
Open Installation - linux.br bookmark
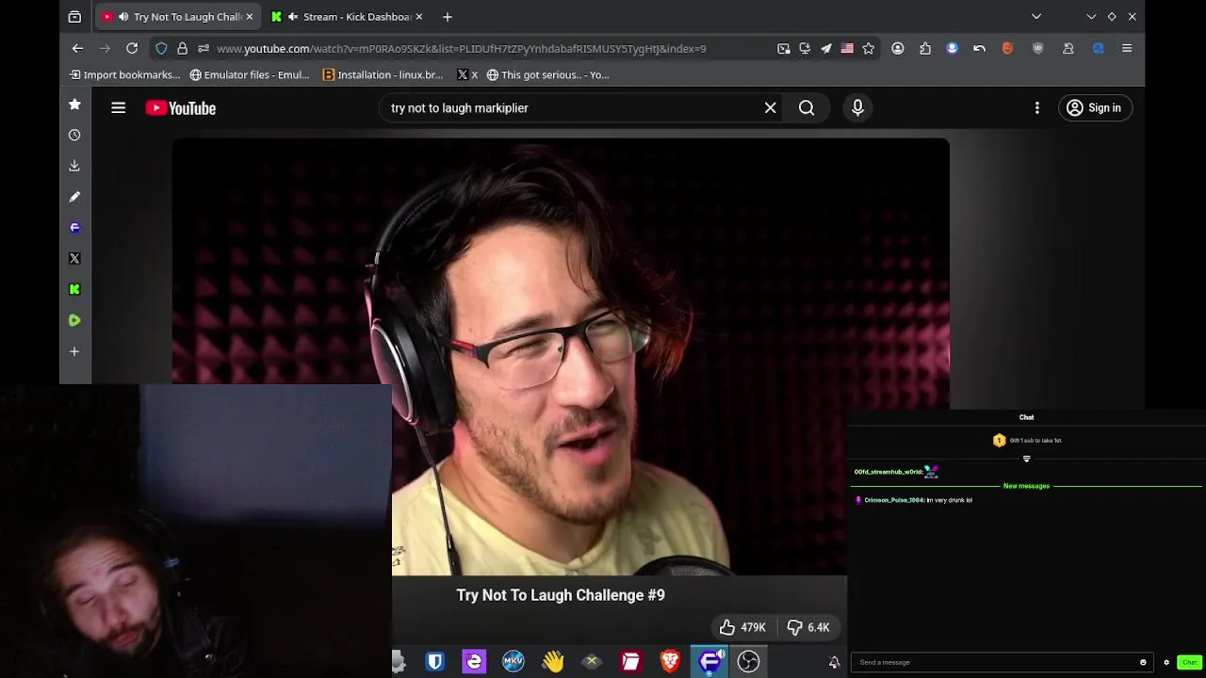tap(383, 74)
